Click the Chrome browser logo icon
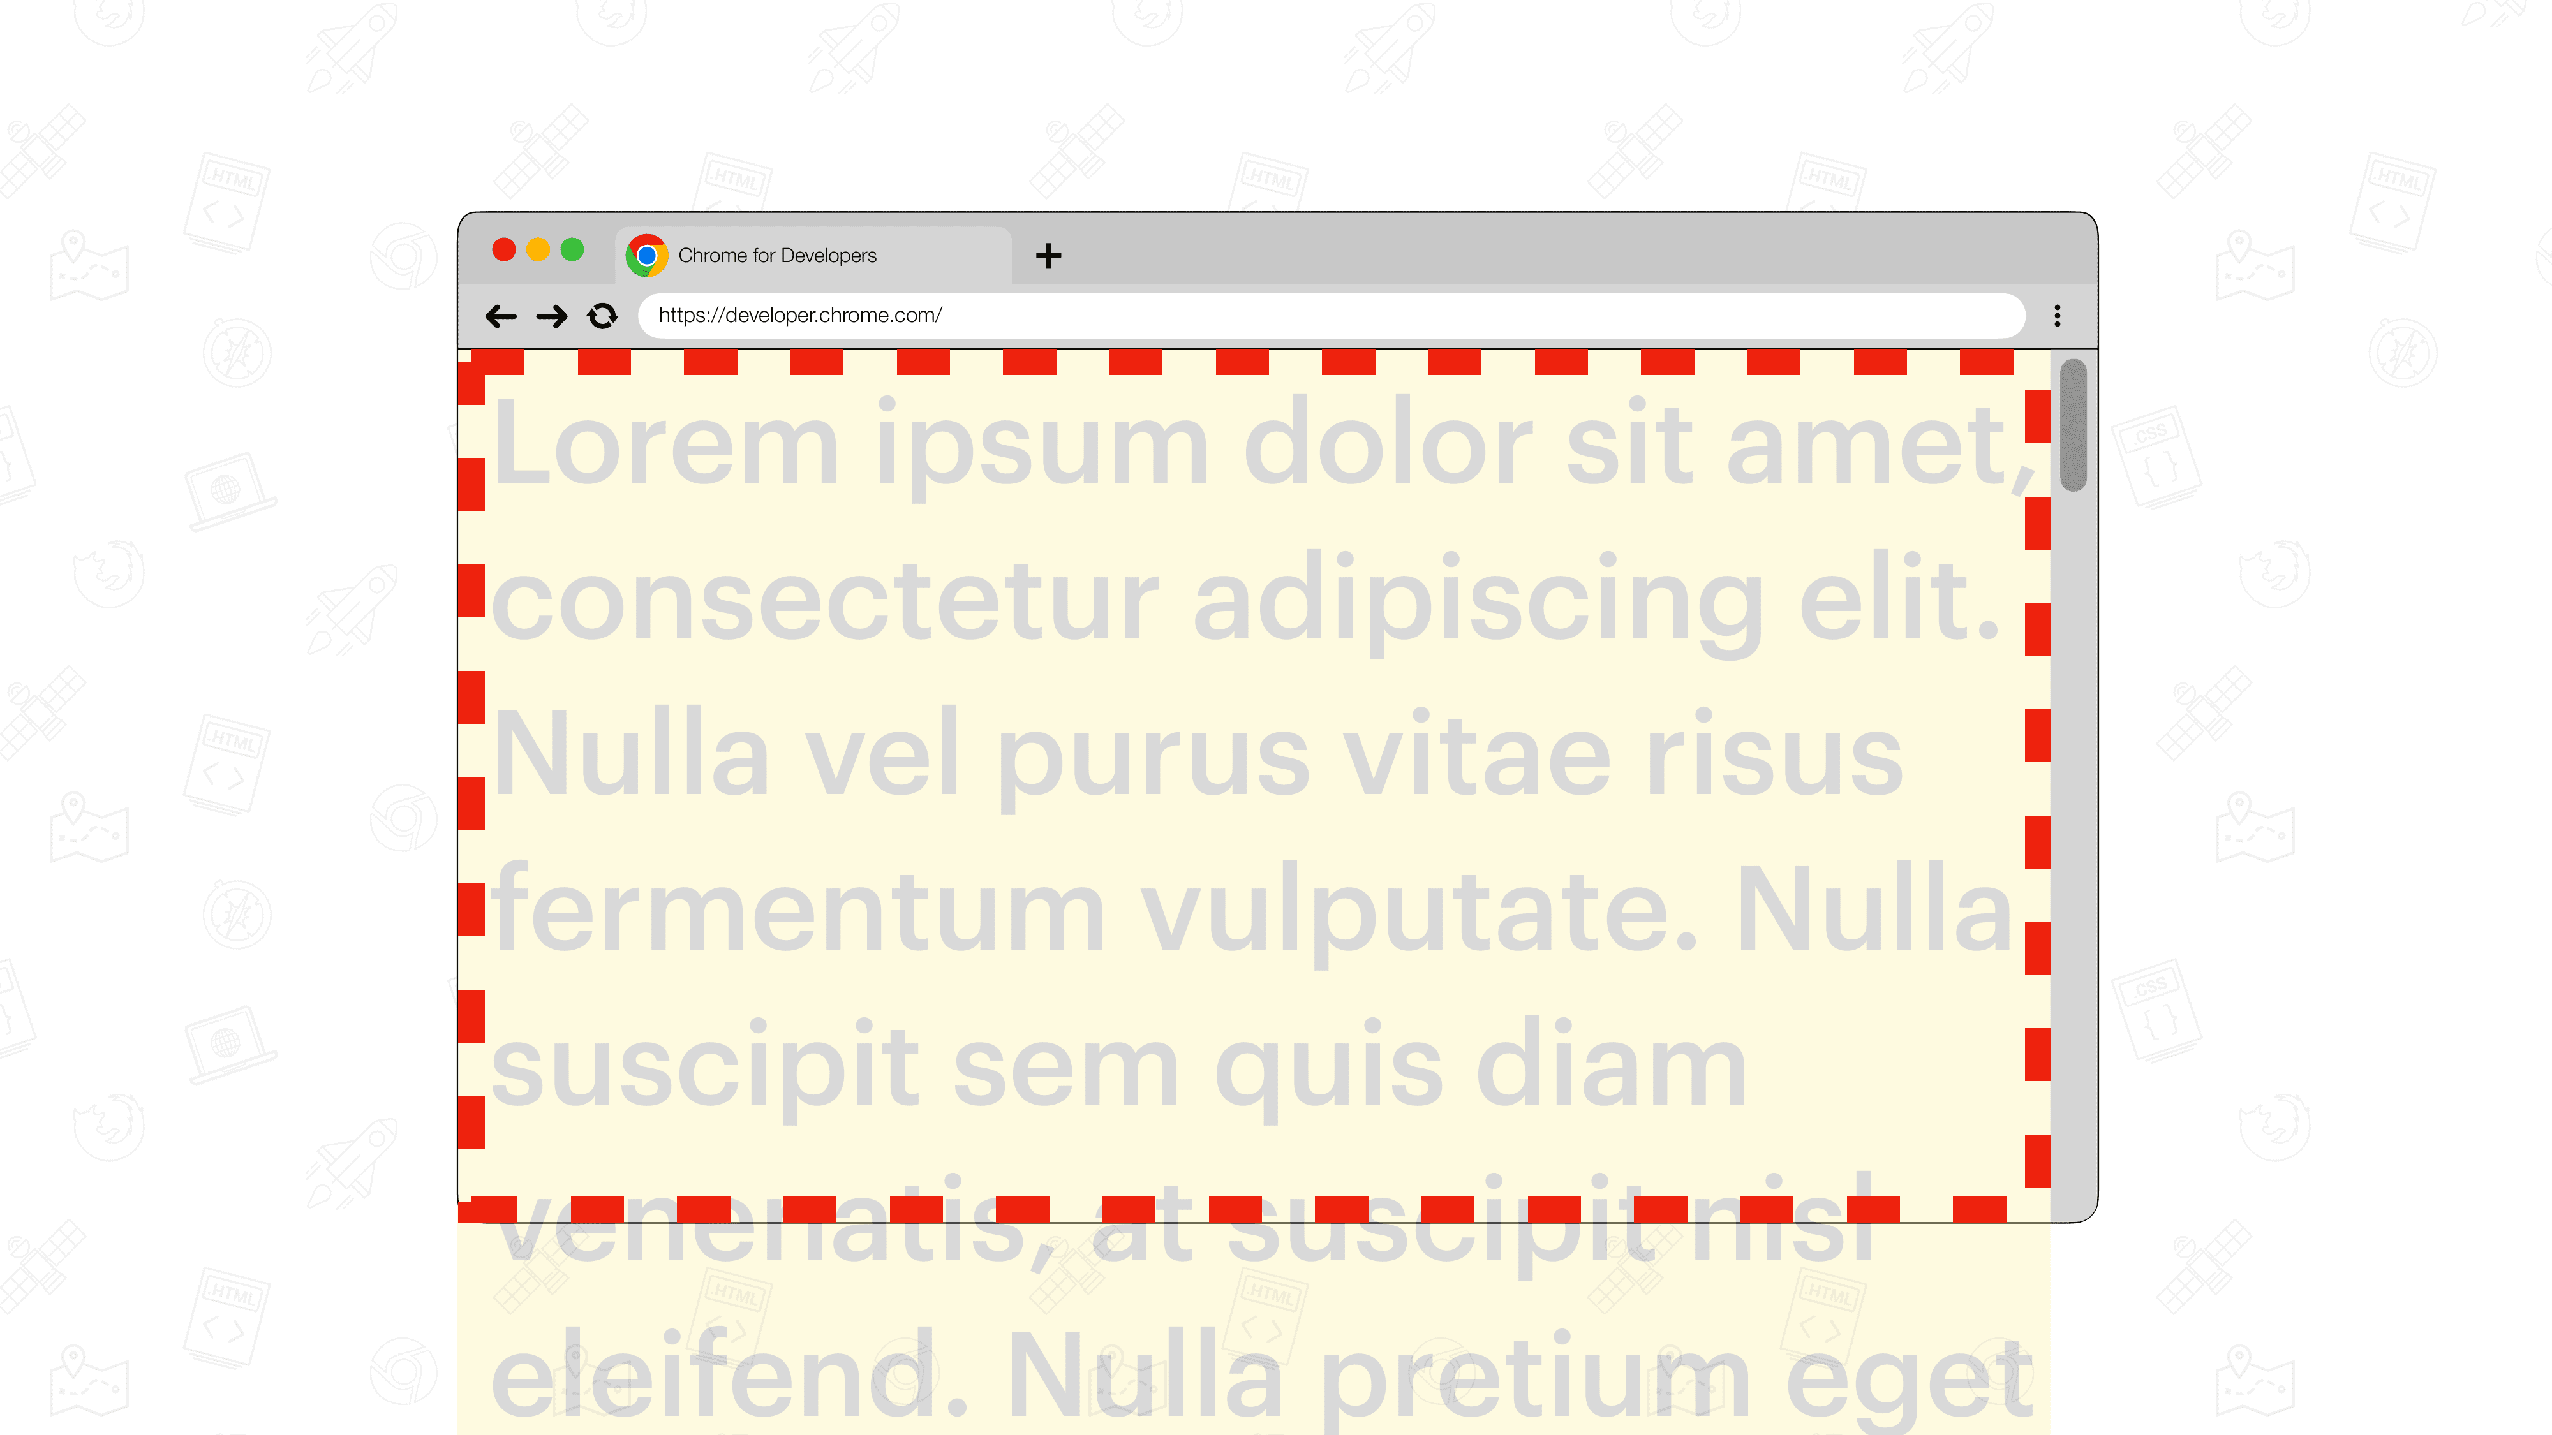 pyautogui.click(x=648, y=254)
